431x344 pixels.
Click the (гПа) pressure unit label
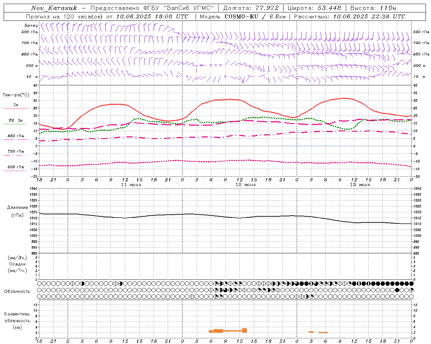click(18, 215)
